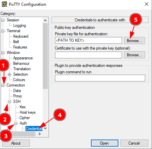
Task: Select Translation category
Action: (x=22, y=69)
